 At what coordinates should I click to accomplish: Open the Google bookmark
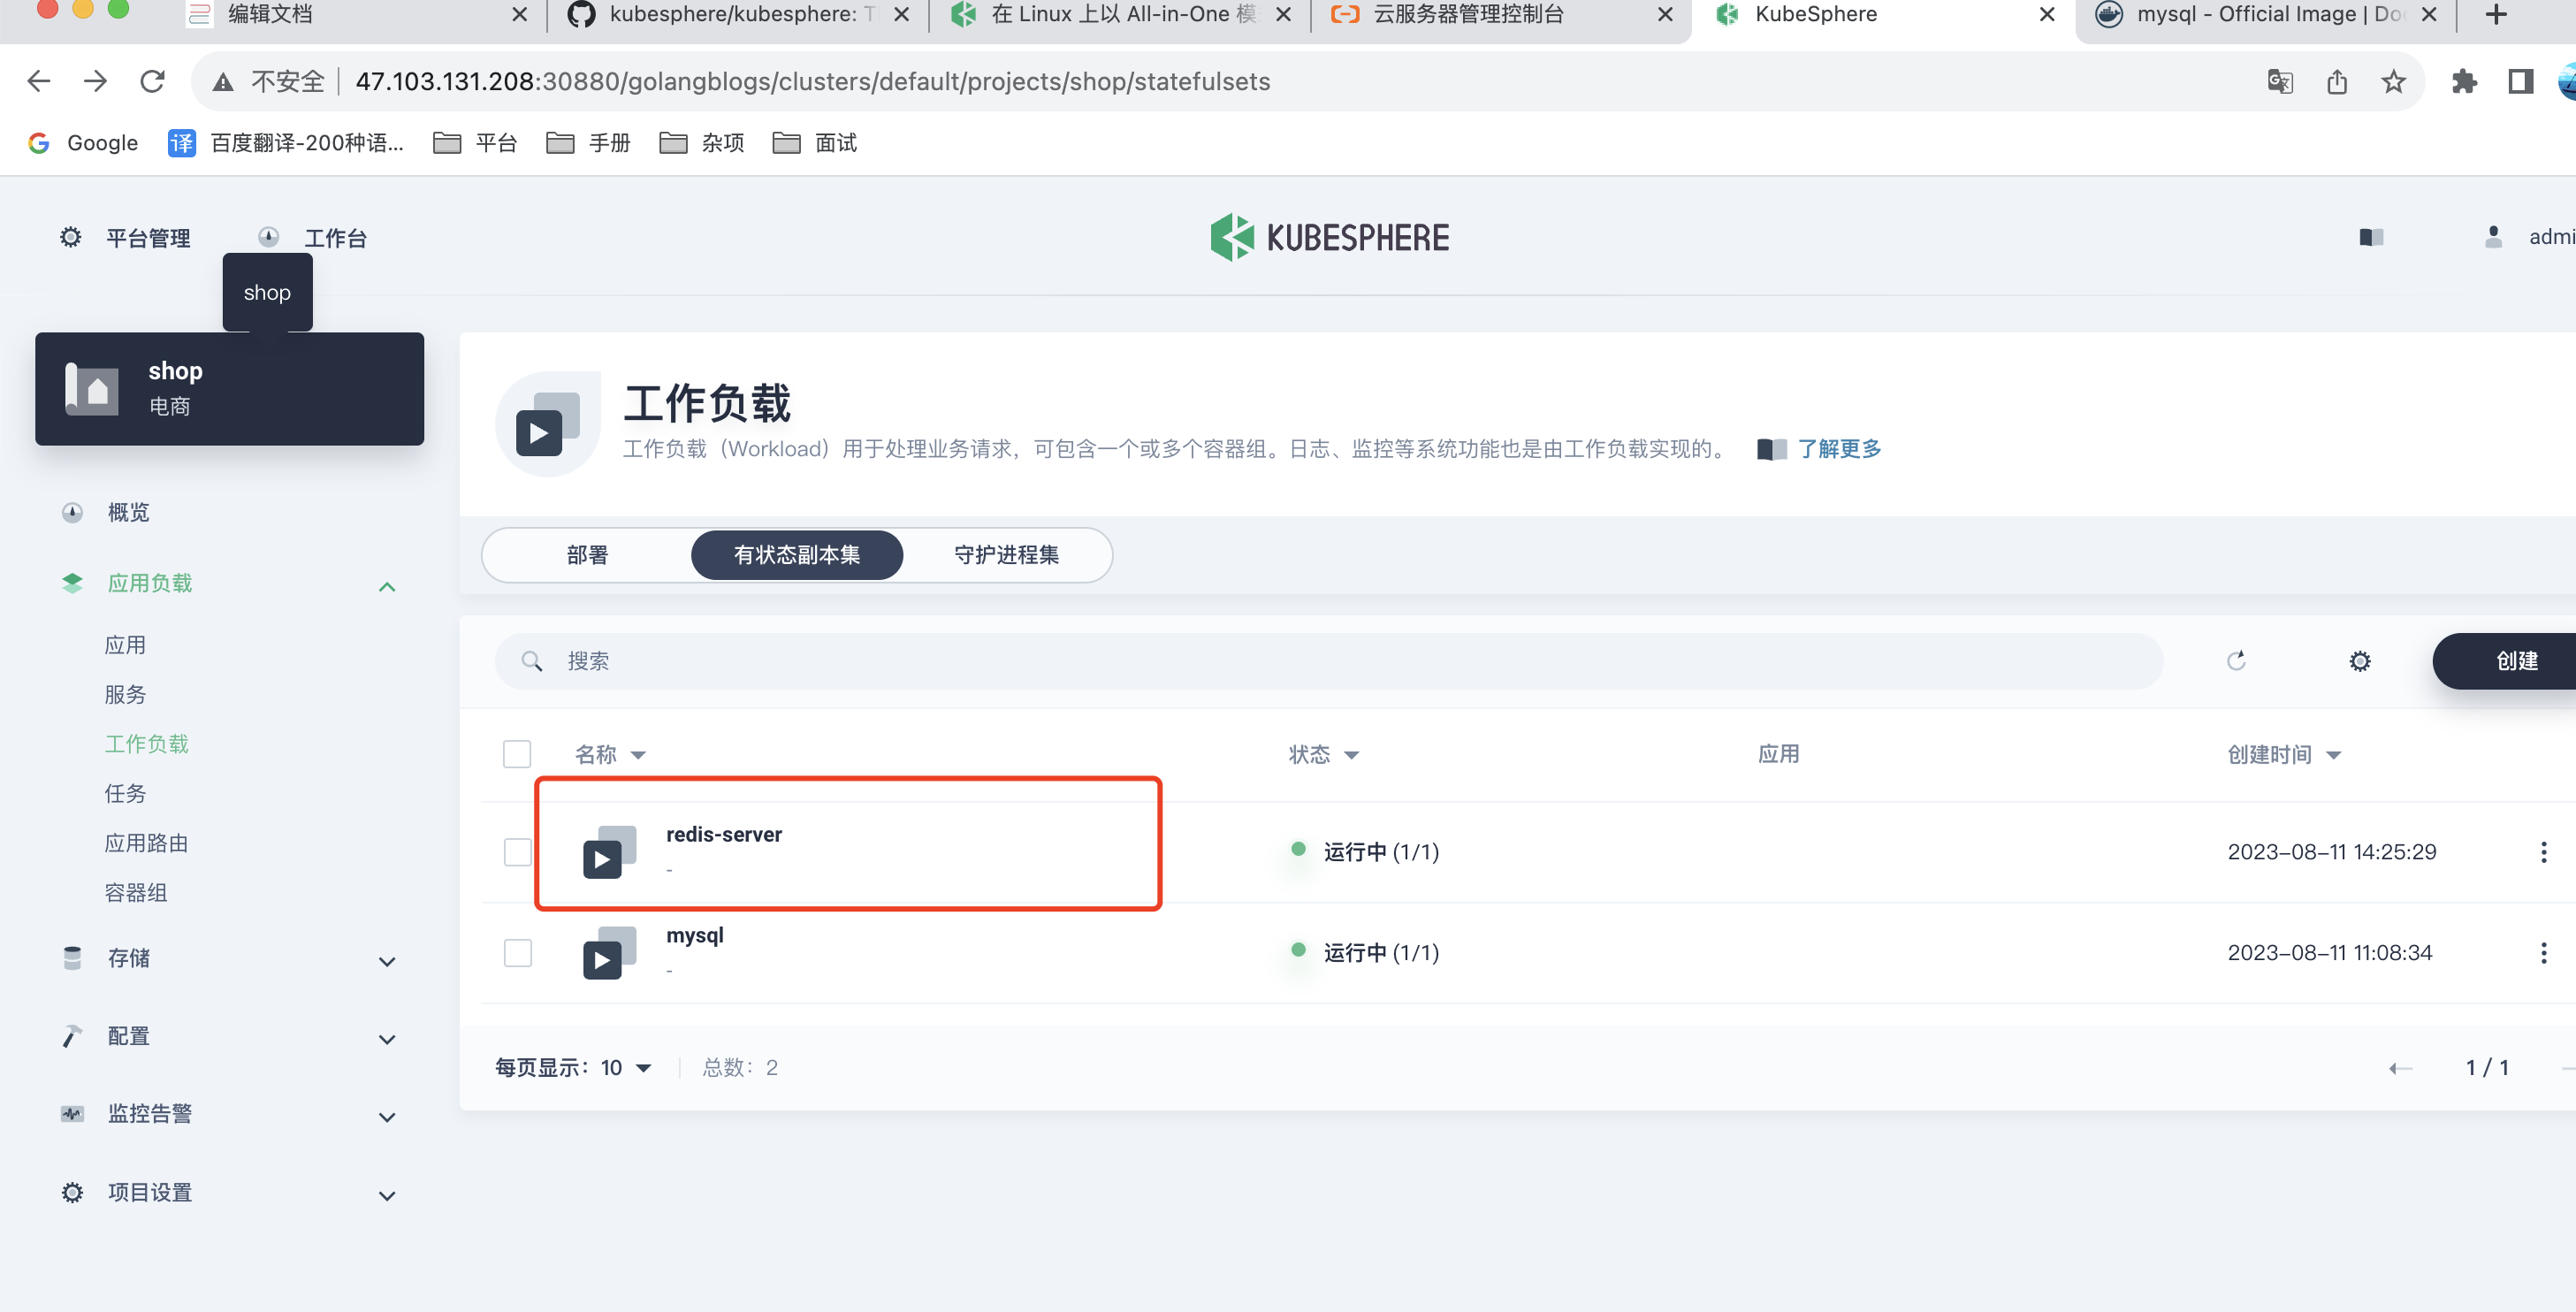pos(83,143)
